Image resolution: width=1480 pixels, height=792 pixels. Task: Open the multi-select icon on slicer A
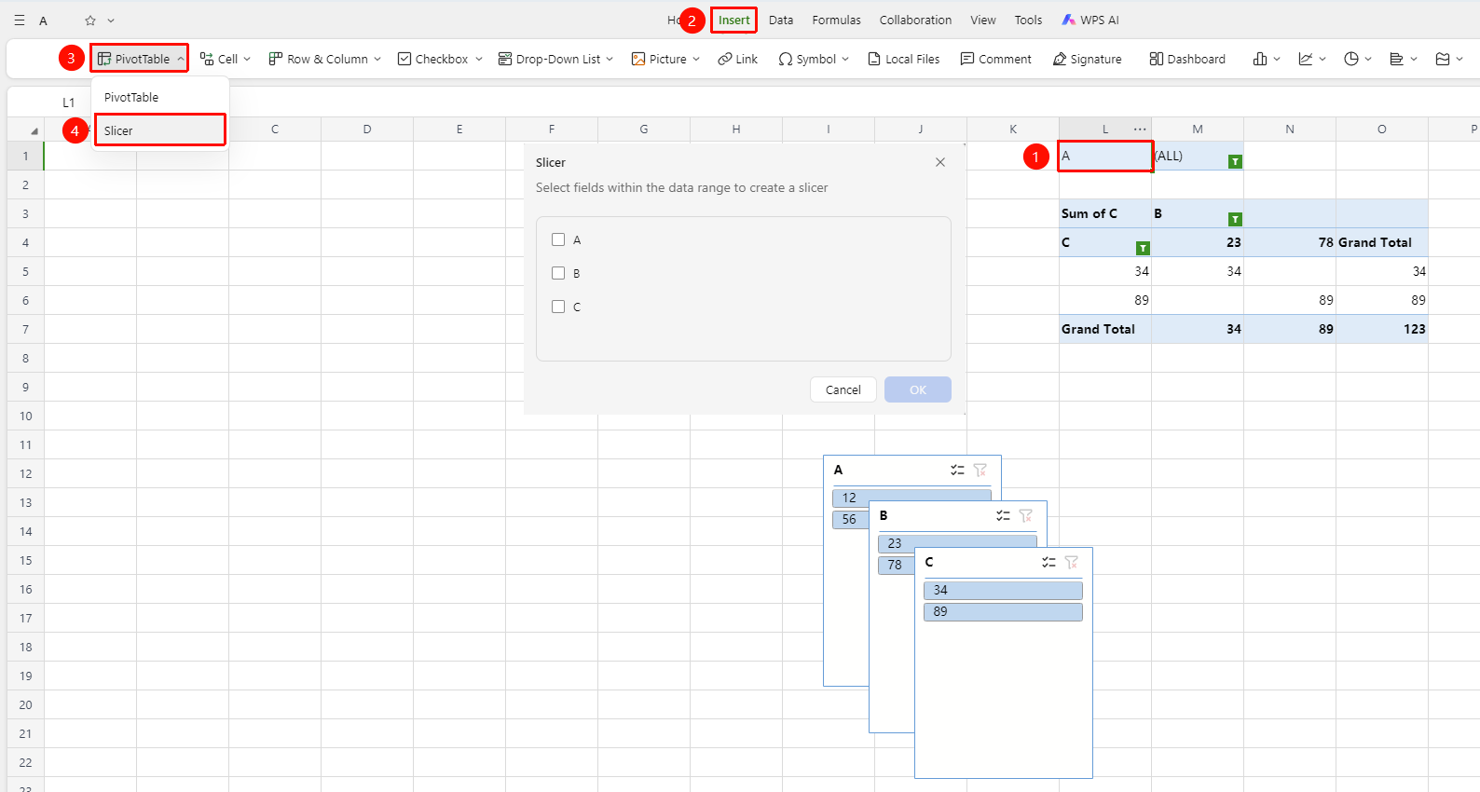[x=957, y=470]
